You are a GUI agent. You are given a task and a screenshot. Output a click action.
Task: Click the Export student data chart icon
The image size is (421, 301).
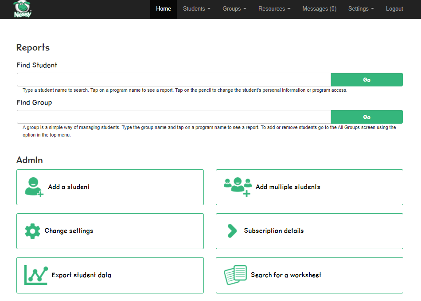point(36,275)
